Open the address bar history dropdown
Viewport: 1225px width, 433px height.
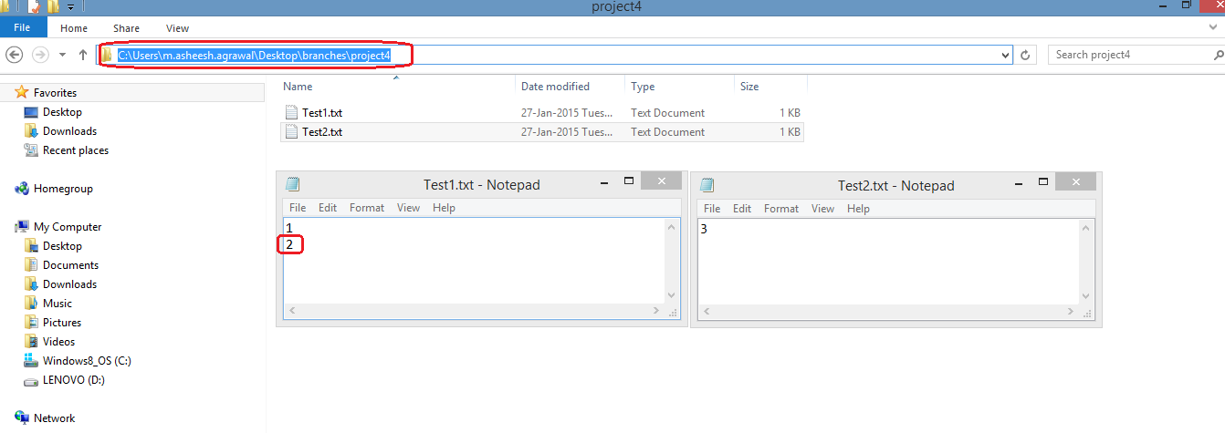point(1006,55)
